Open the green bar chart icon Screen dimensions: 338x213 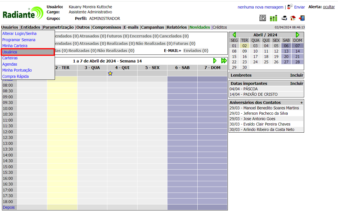(x=273, y=18)
